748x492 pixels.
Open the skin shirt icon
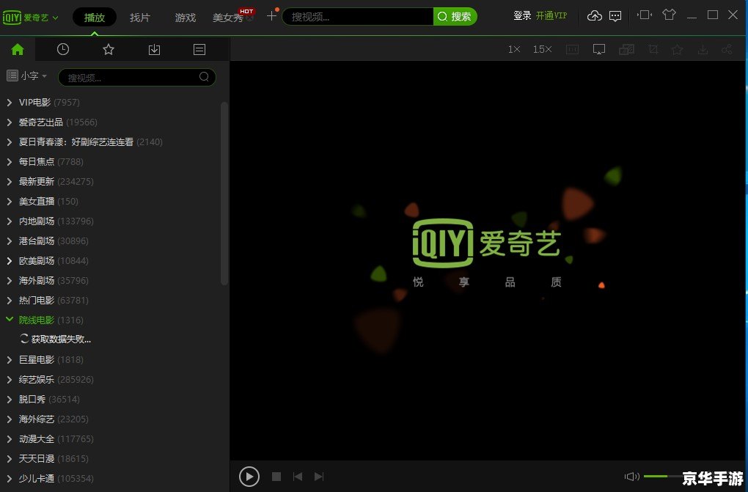670,15
